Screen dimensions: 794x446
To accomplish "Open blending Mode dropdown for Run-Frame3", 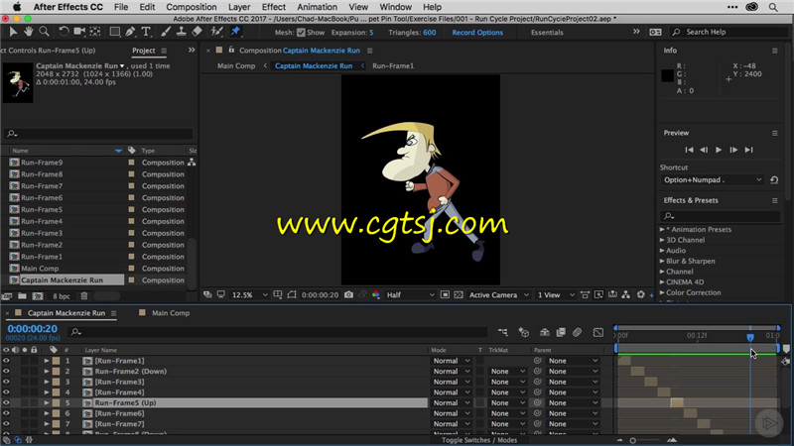I will (x=452, y=382).
